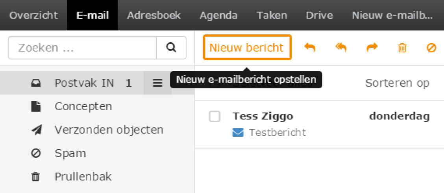
Task: Open the Sorteren op dropdown
Action: coord(397,83)
